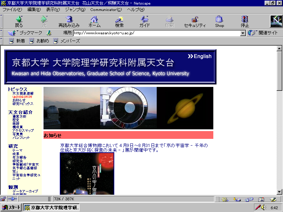Show security info via セキュリティ

coord(195,22)
